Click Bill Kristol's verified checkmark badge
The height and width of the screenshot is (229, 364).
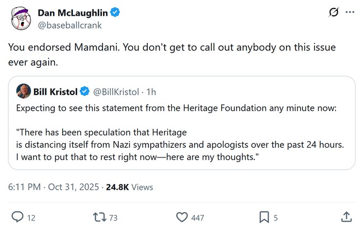tap(85, 91)
